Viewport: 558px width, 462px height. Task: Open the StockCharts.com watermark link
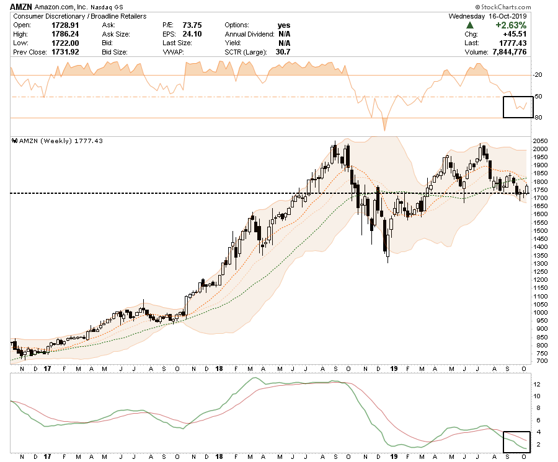[503, 7]
